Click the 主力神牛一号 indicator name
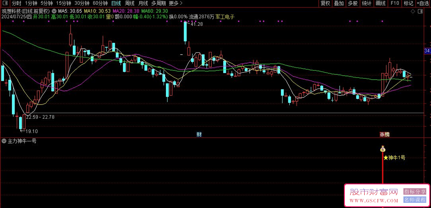Image resolution: width=431 pixels, height=208 pixels. [x=22, y=141]
